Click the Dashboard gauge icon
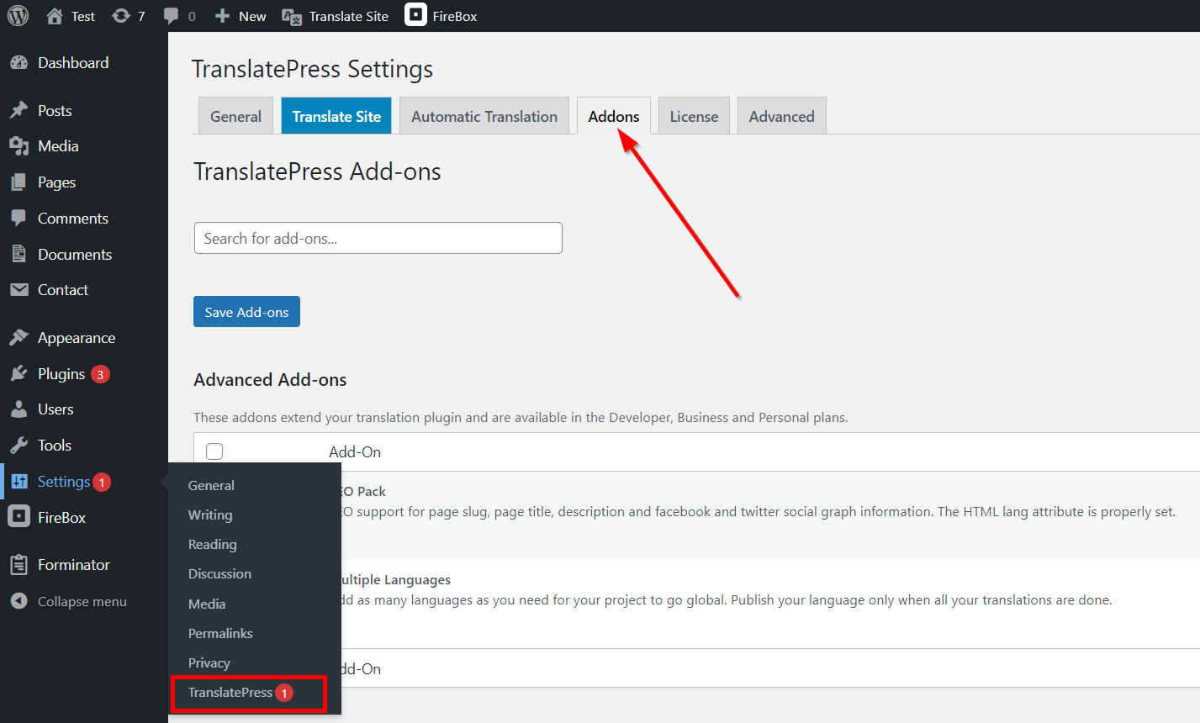This screenshot has height=723, width=1200. (19, 63)
